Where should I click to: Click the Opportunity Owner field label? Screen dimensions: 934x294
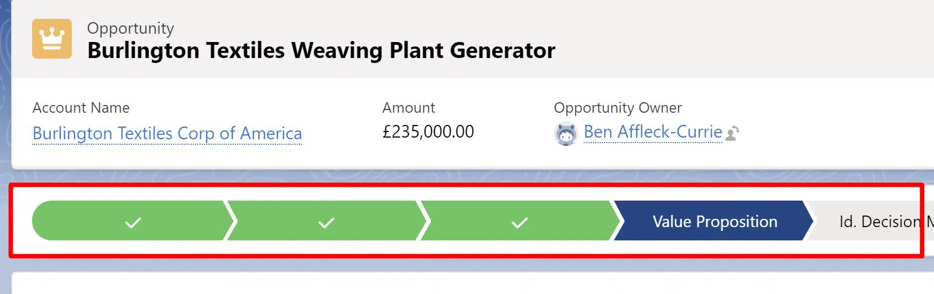[617, 108]
